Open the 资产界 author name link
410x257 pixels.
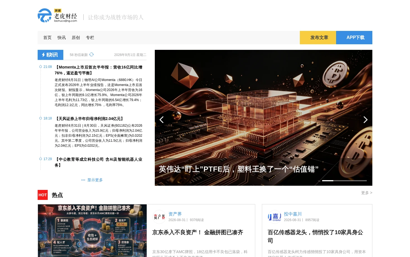(x=175, y=214)
